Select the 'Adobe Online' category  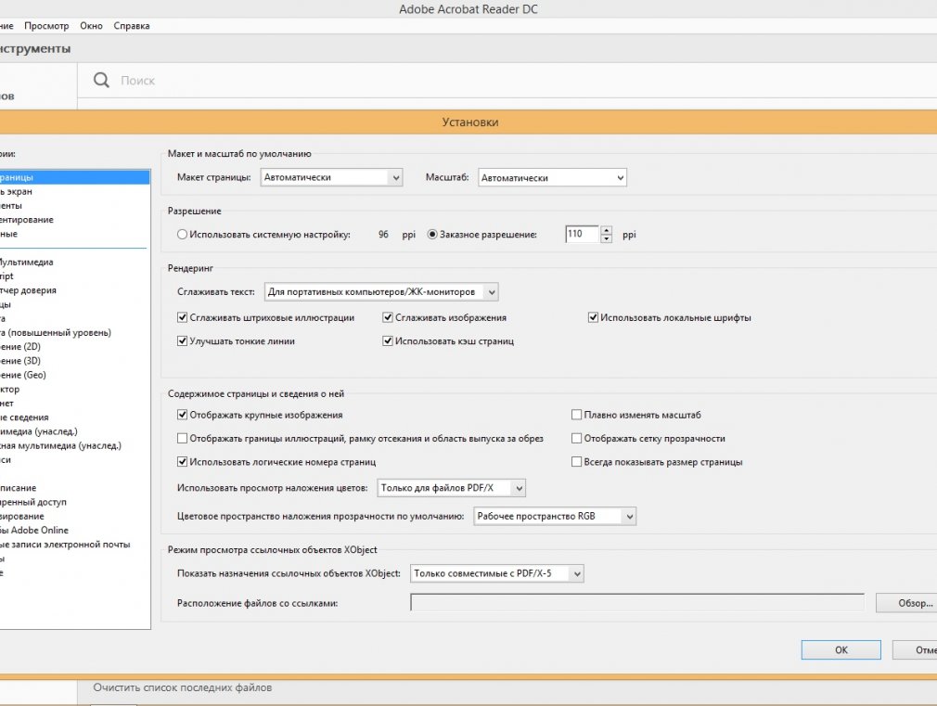tap(74, 531)
